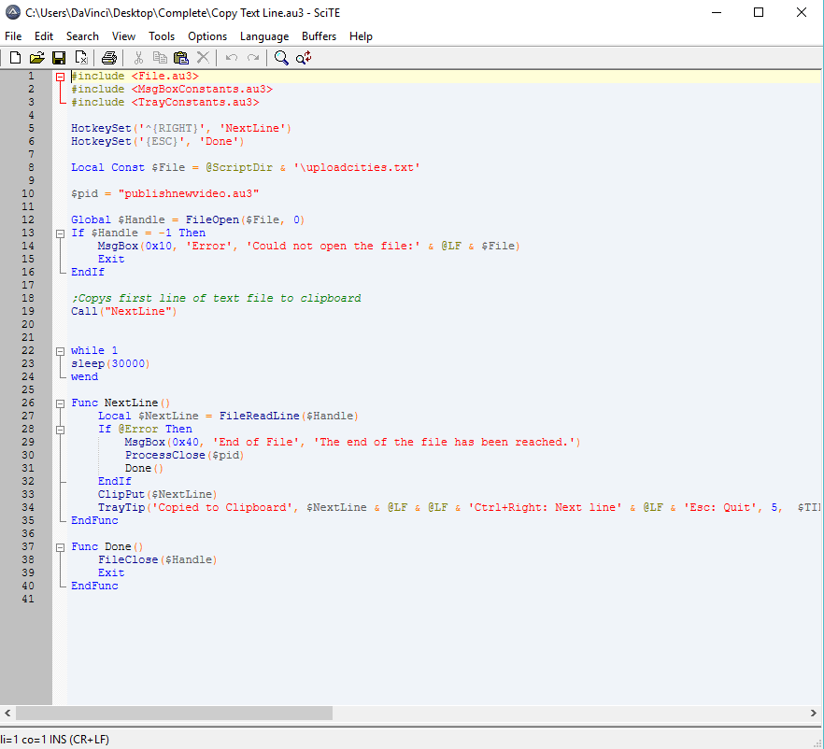The height and width of the screenshot is (749, 824).
Task: Create a new file
Action: coord(13,57)
